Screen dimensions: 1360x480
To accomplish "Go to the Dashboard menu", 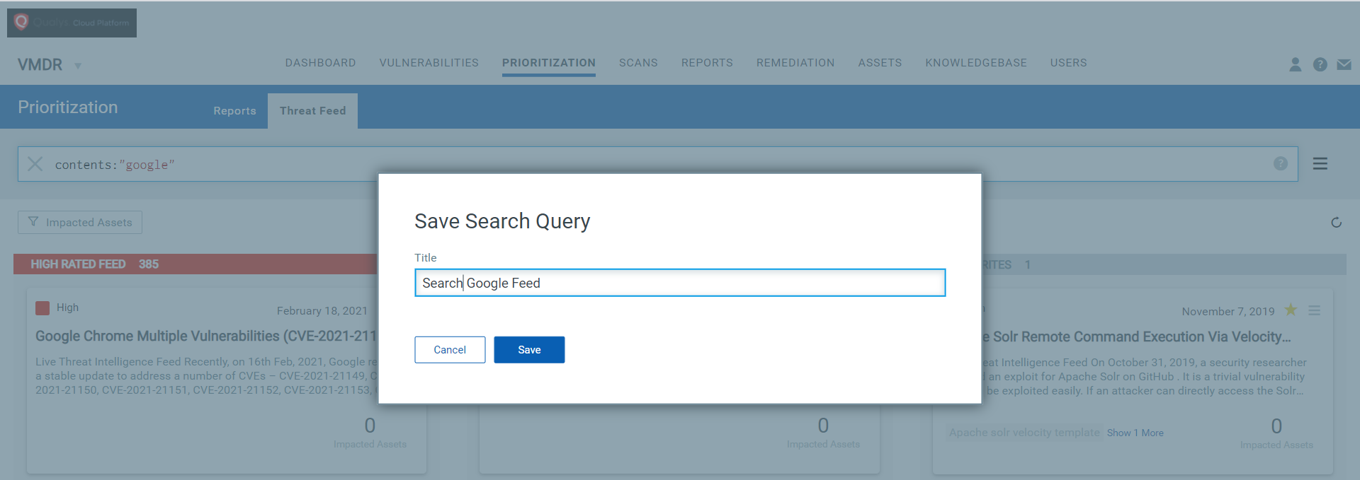I will pos(320,63).
